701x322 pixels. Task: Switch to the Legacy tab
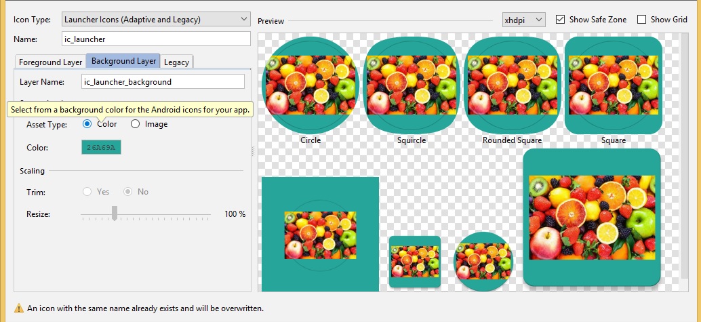tap(176, 62)
